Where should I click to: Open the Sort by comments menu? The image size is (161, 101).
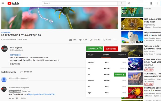26,72
